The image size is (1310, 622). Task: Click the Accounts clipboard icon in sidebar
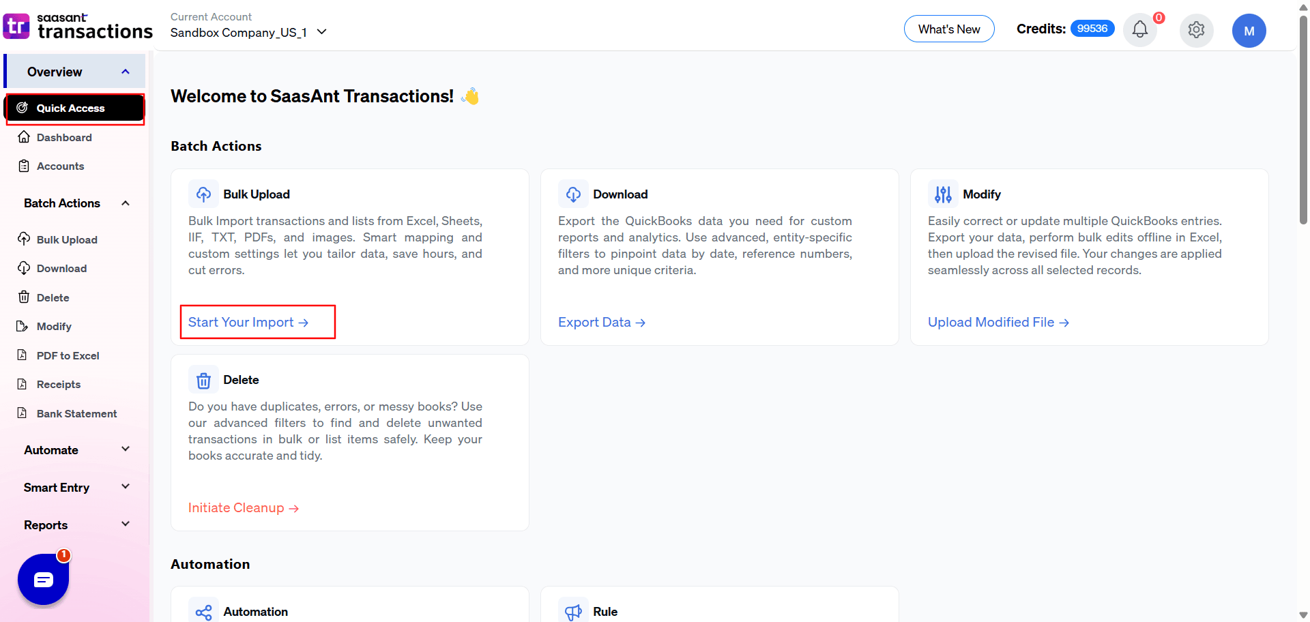pos(24,166)
